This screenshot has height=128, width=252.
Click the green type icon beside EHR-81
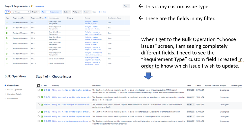pyautogui.click(x=42, y=97)
